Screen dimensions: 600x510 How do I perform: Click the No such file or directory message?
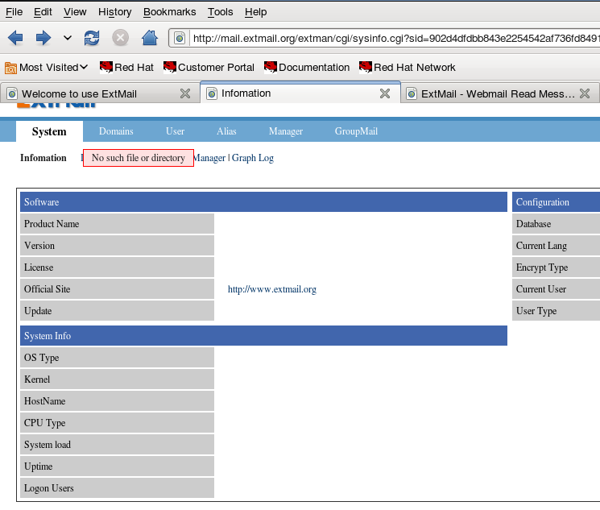click(x=139, y=158)
